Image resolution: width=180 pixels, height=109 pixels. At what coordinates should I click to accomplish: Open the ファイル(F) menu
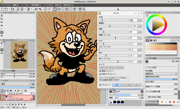[6, 5]
